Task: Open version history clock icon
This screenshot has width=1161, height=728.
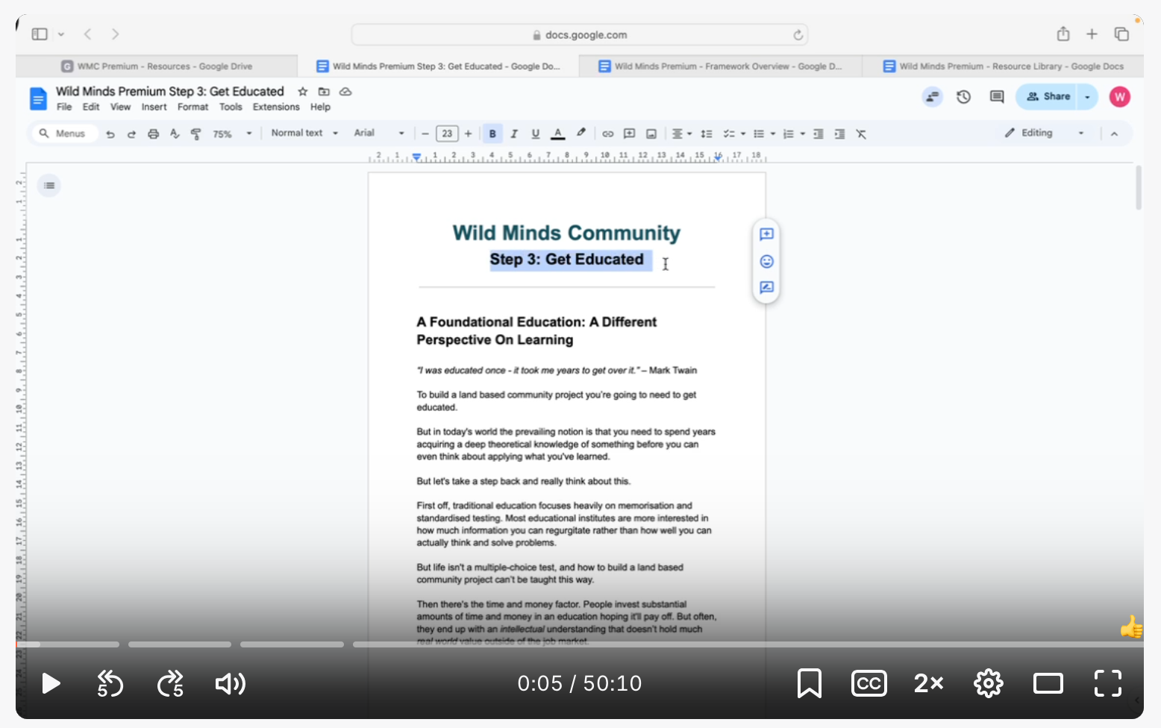Action: [x=964, y=97]
